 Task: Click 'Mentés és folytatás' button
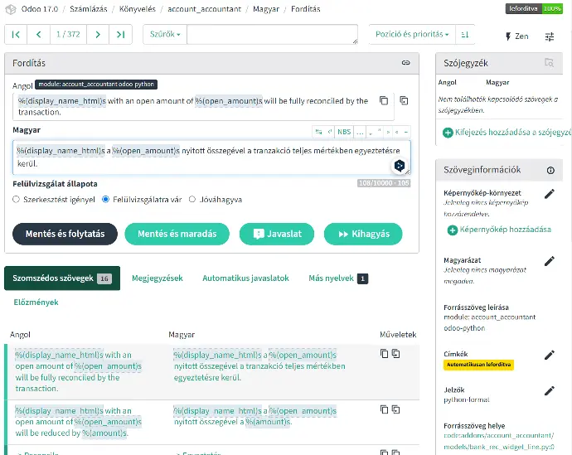pos(65,234)
